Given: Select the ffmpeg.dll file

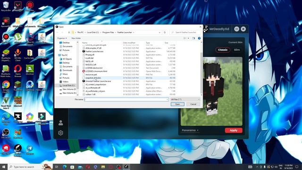Looking at the screenshot, I should tap(90, 55).
